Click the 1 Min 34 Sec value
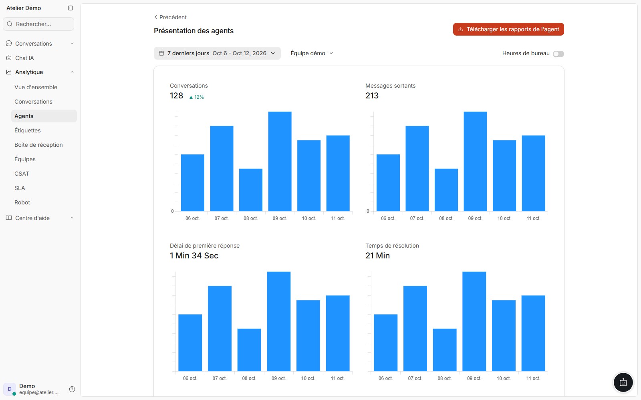The width and height of the screenshot is (641, 400). pyautogui.click(x=194, y=256)
